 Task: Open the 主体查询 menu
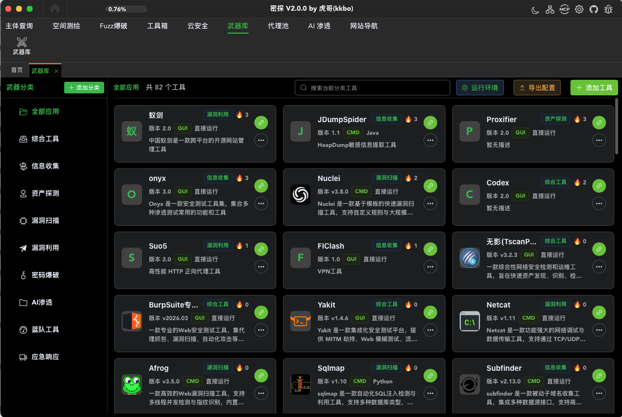click(x=19, y=26)
